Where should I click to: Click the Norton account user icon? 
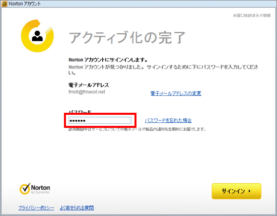(37, 36)
